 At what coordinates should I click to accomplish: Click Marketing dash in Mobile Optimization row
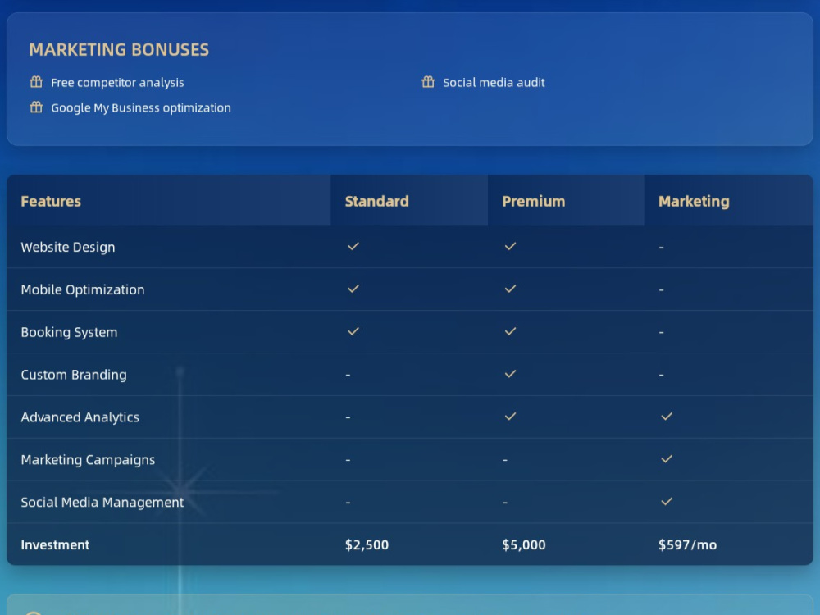tap(662, 289)
